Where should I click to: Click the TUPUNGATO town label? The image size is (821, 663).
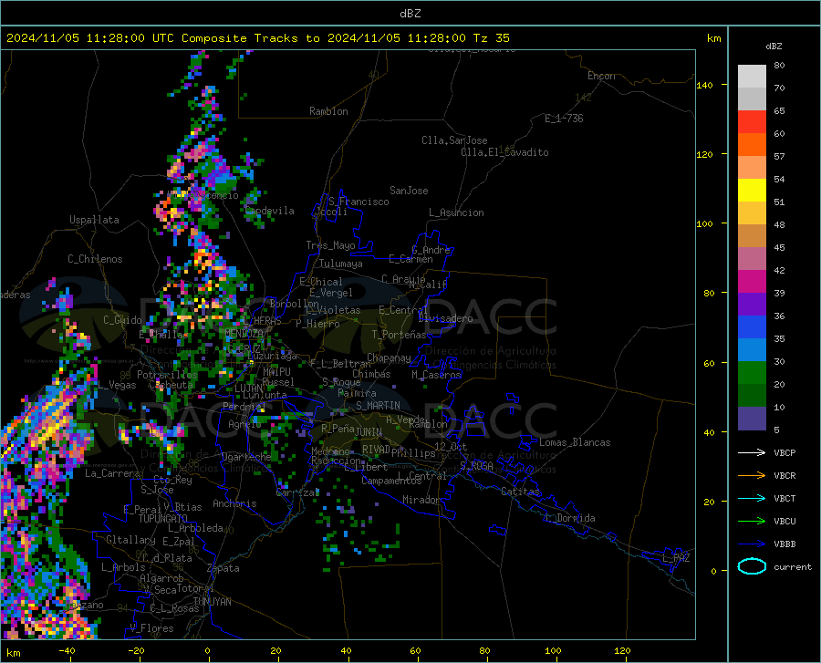(x=163, y=519)
